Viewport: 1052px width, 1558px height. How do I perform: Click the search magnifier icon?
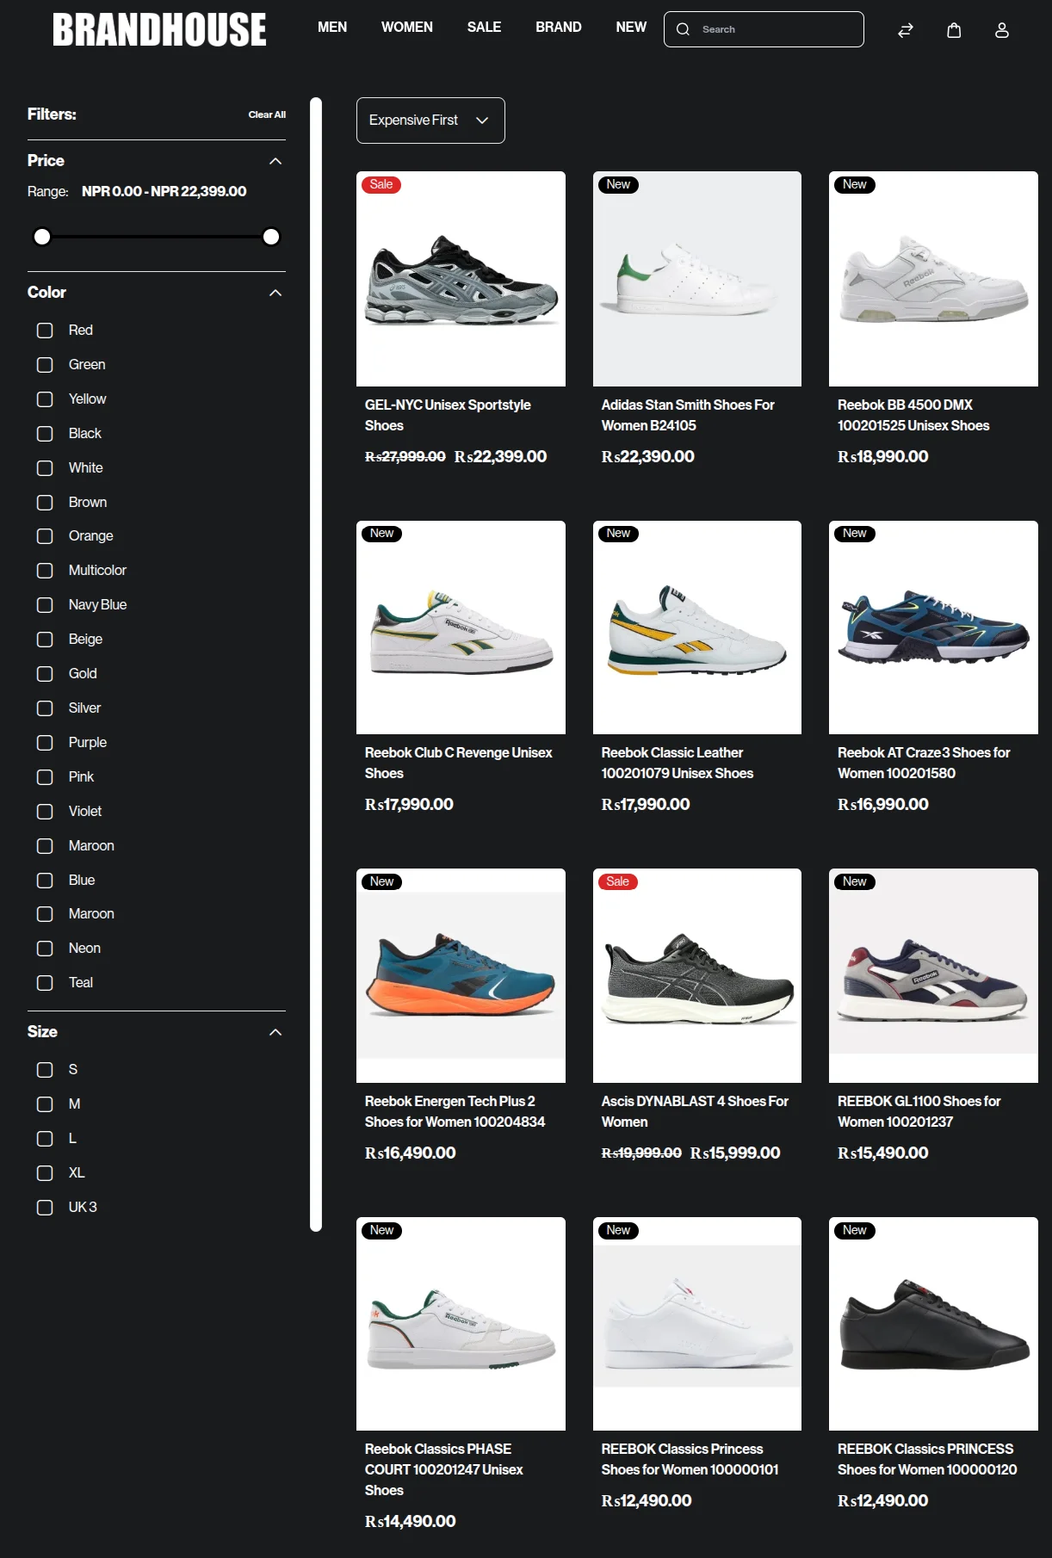pyautogui.click(x=683, y=29)
